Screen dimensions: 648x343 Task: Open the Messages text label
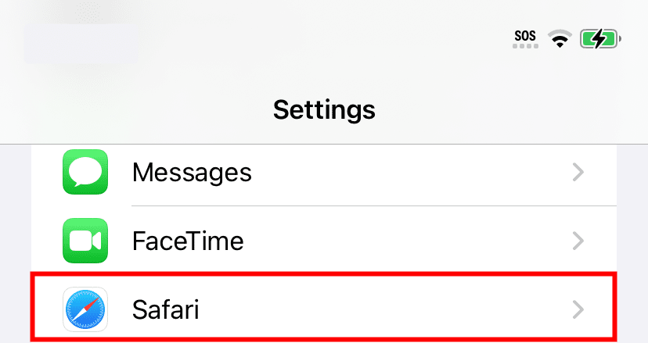[x=192, y=172]
